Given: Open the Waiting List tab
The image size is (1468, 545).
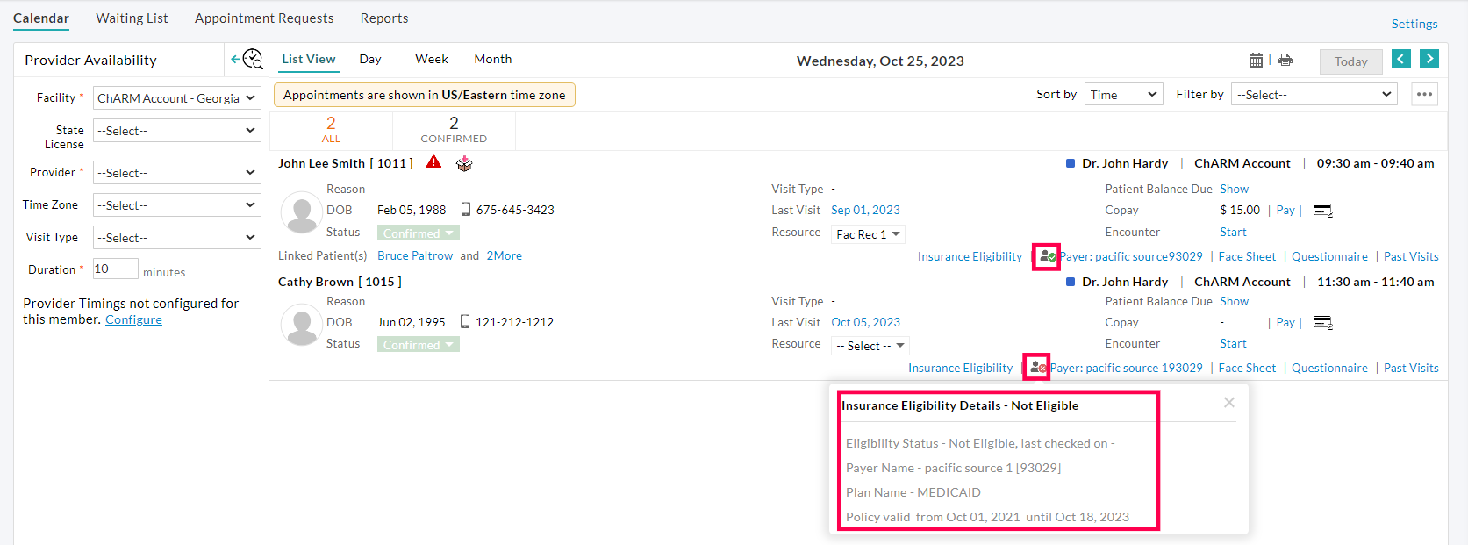Looking at the screenshot, I should tap(132, 18).
